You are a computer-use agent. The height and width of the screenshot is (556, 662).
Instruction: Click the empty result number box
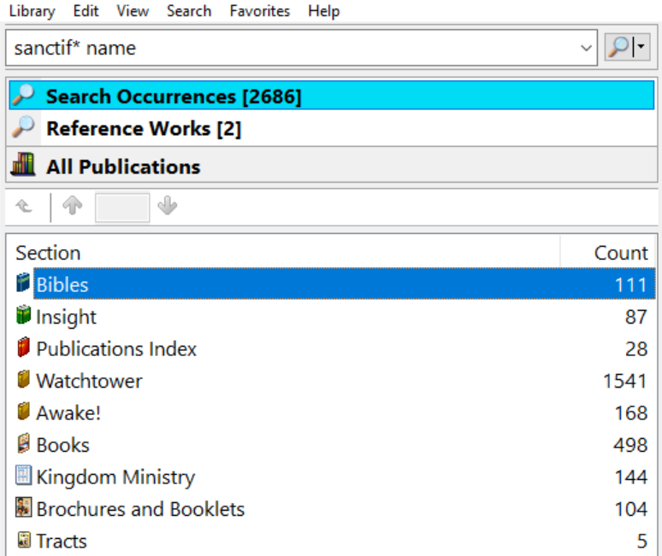(x=122, y=207)
